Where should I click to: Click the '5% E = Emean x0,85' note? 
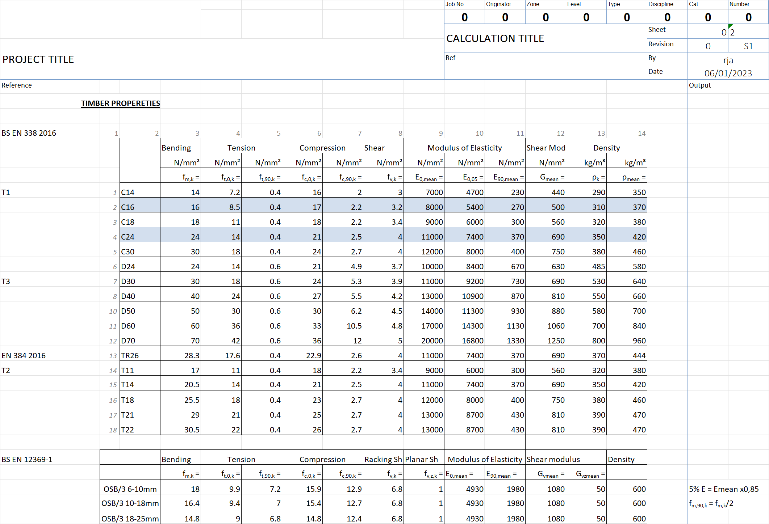click(x=724, y=489)
